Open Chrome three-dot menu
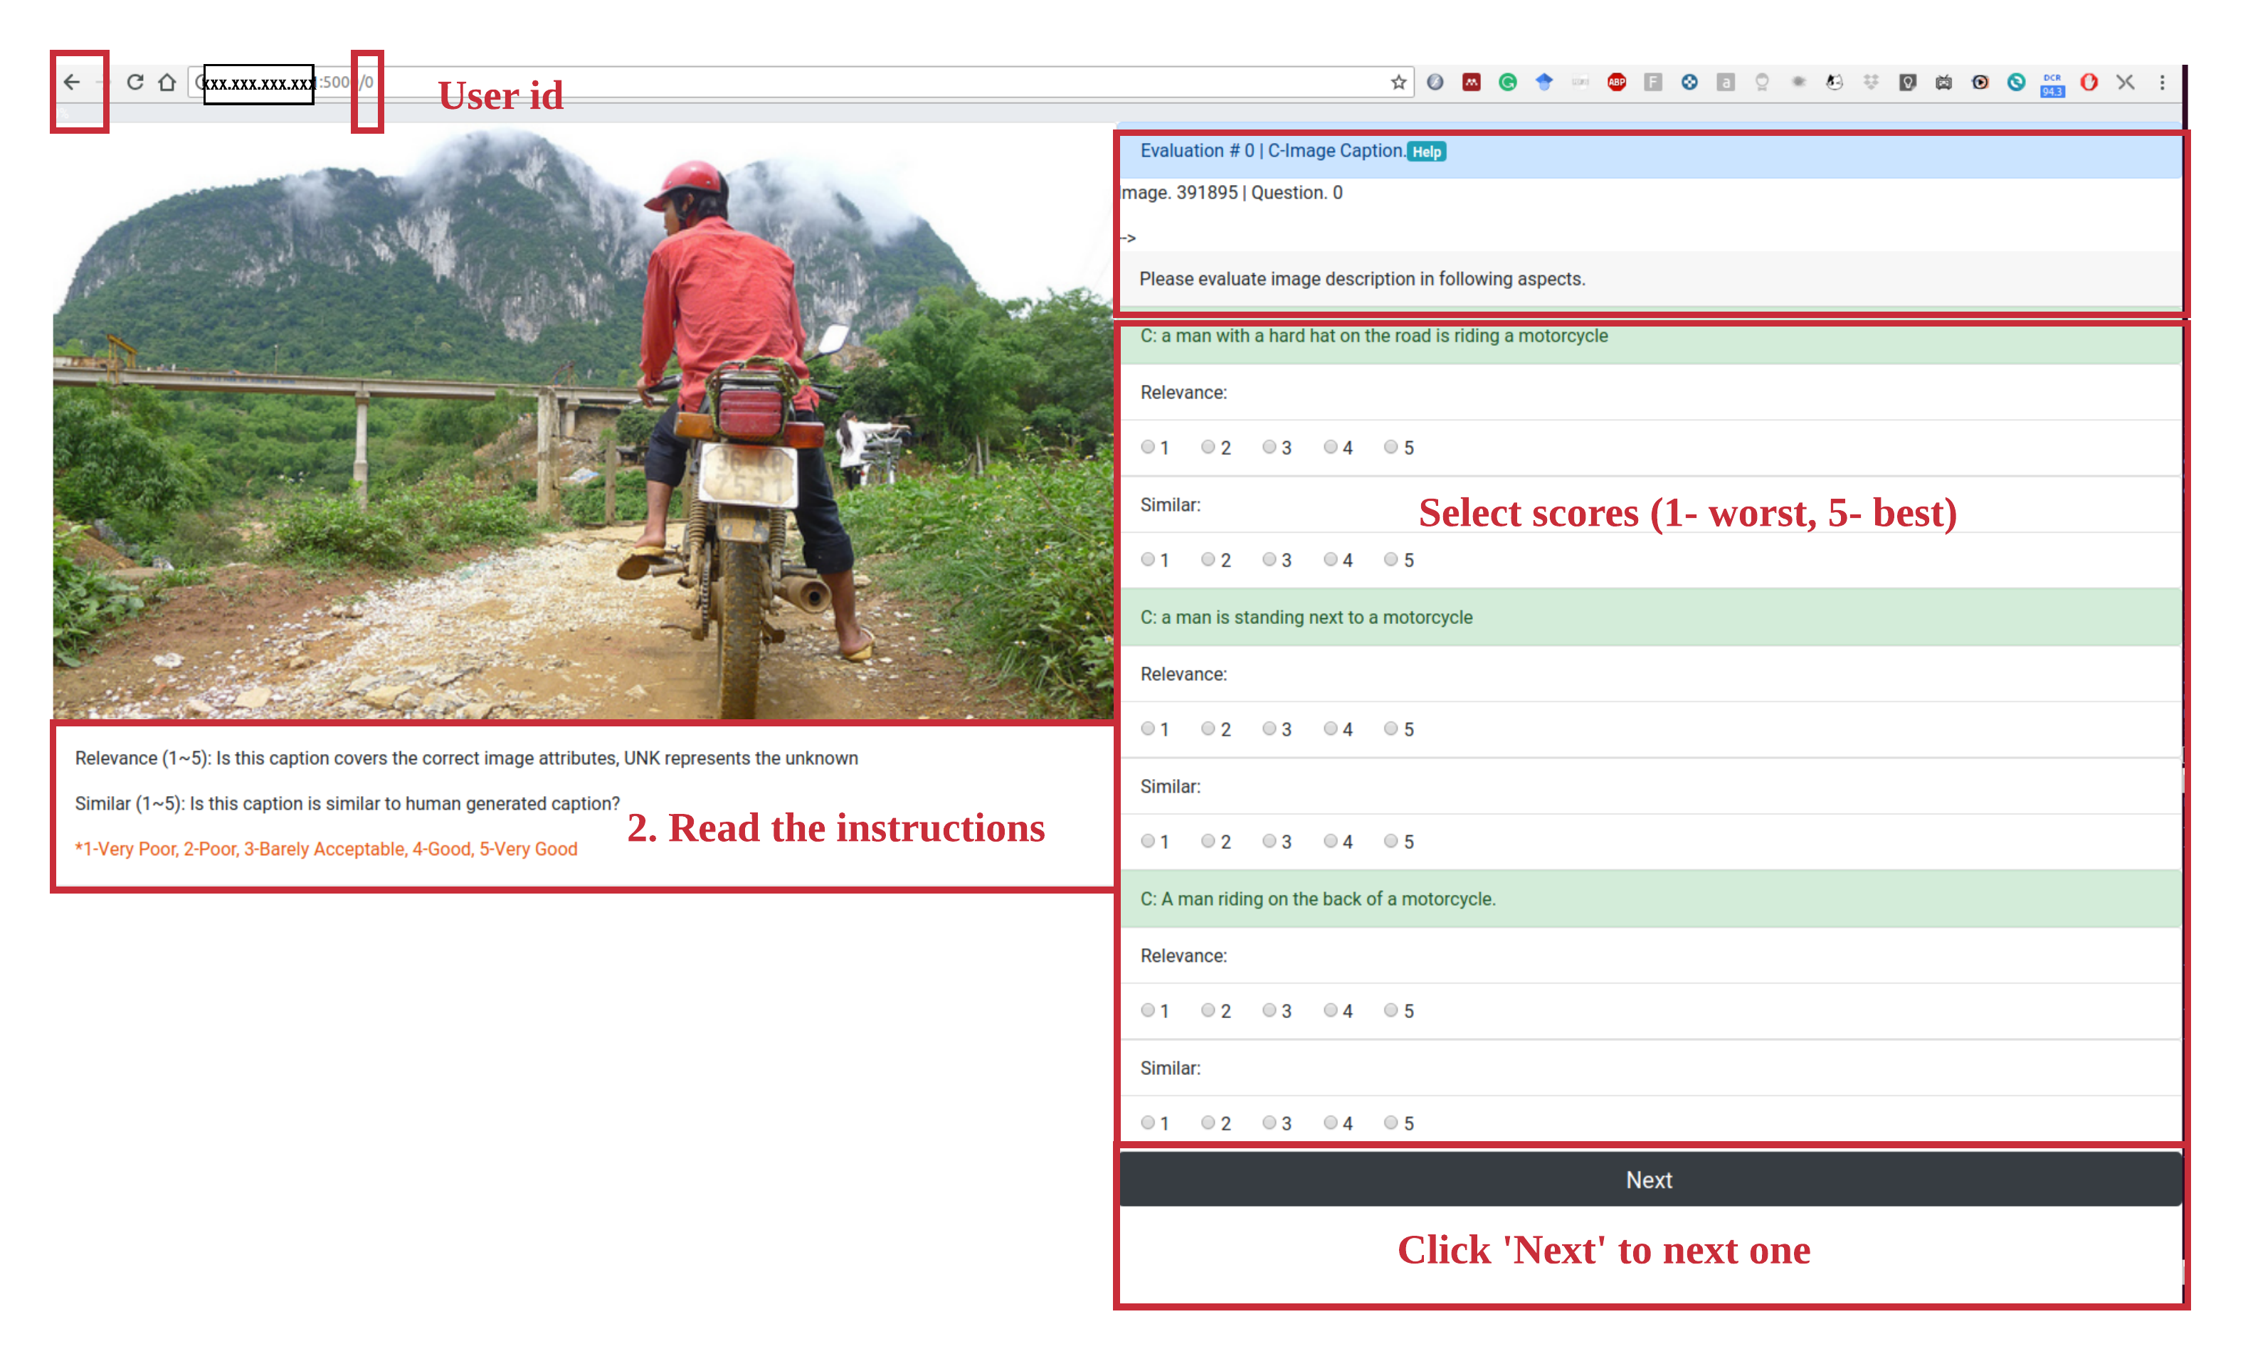 click(2162, 83)
